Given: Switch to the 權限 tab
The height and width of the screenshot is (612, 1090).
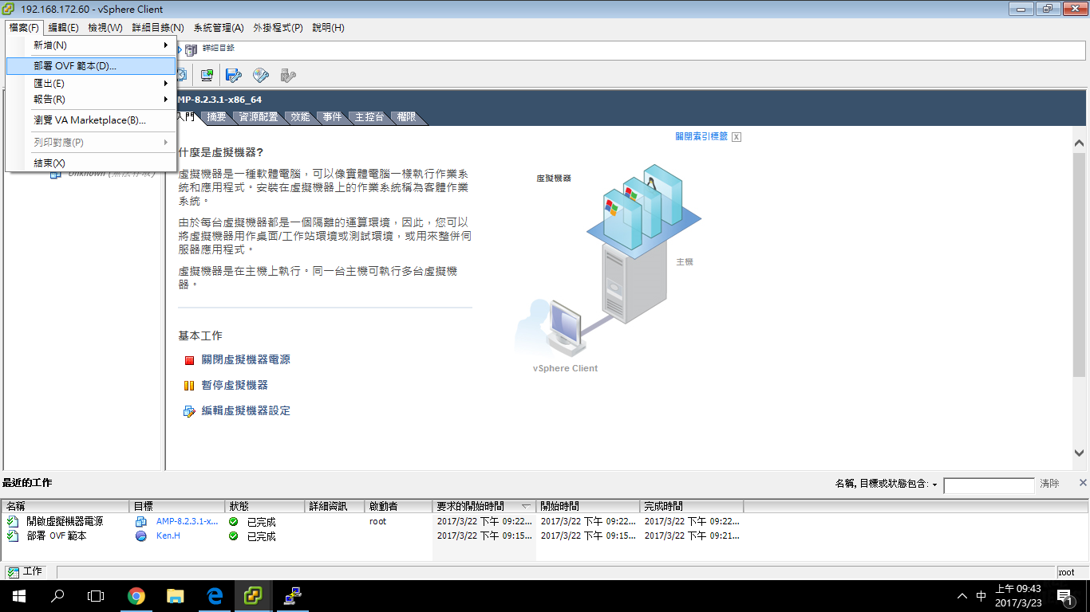Looking at the screenshot, I should click(x=406, y=117).
